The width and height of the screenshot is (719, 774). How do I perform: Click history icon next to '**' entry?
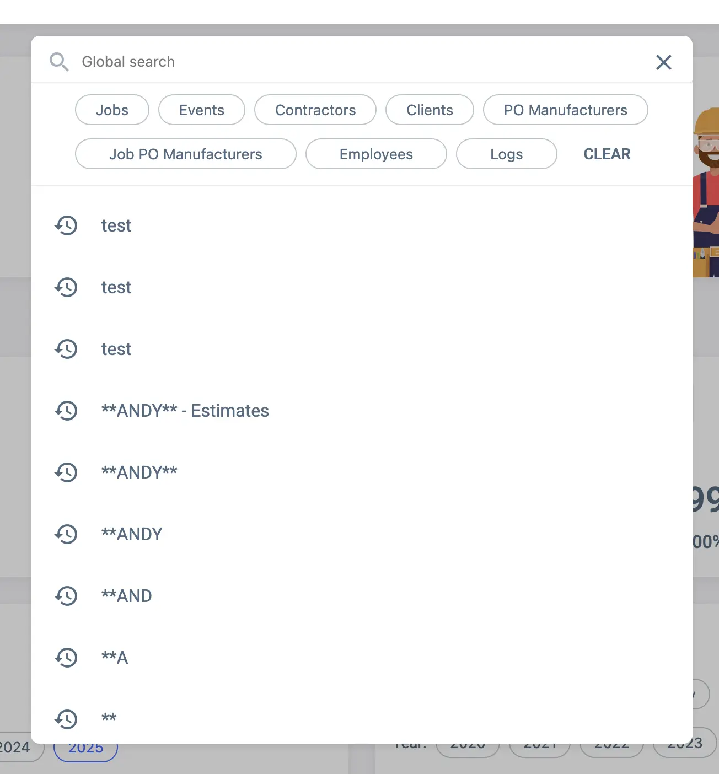click(x=66, y=719)
